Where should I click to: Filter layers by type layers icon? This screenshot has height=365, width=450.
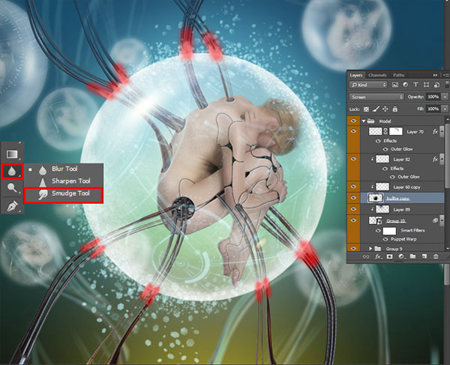[415, 85]
